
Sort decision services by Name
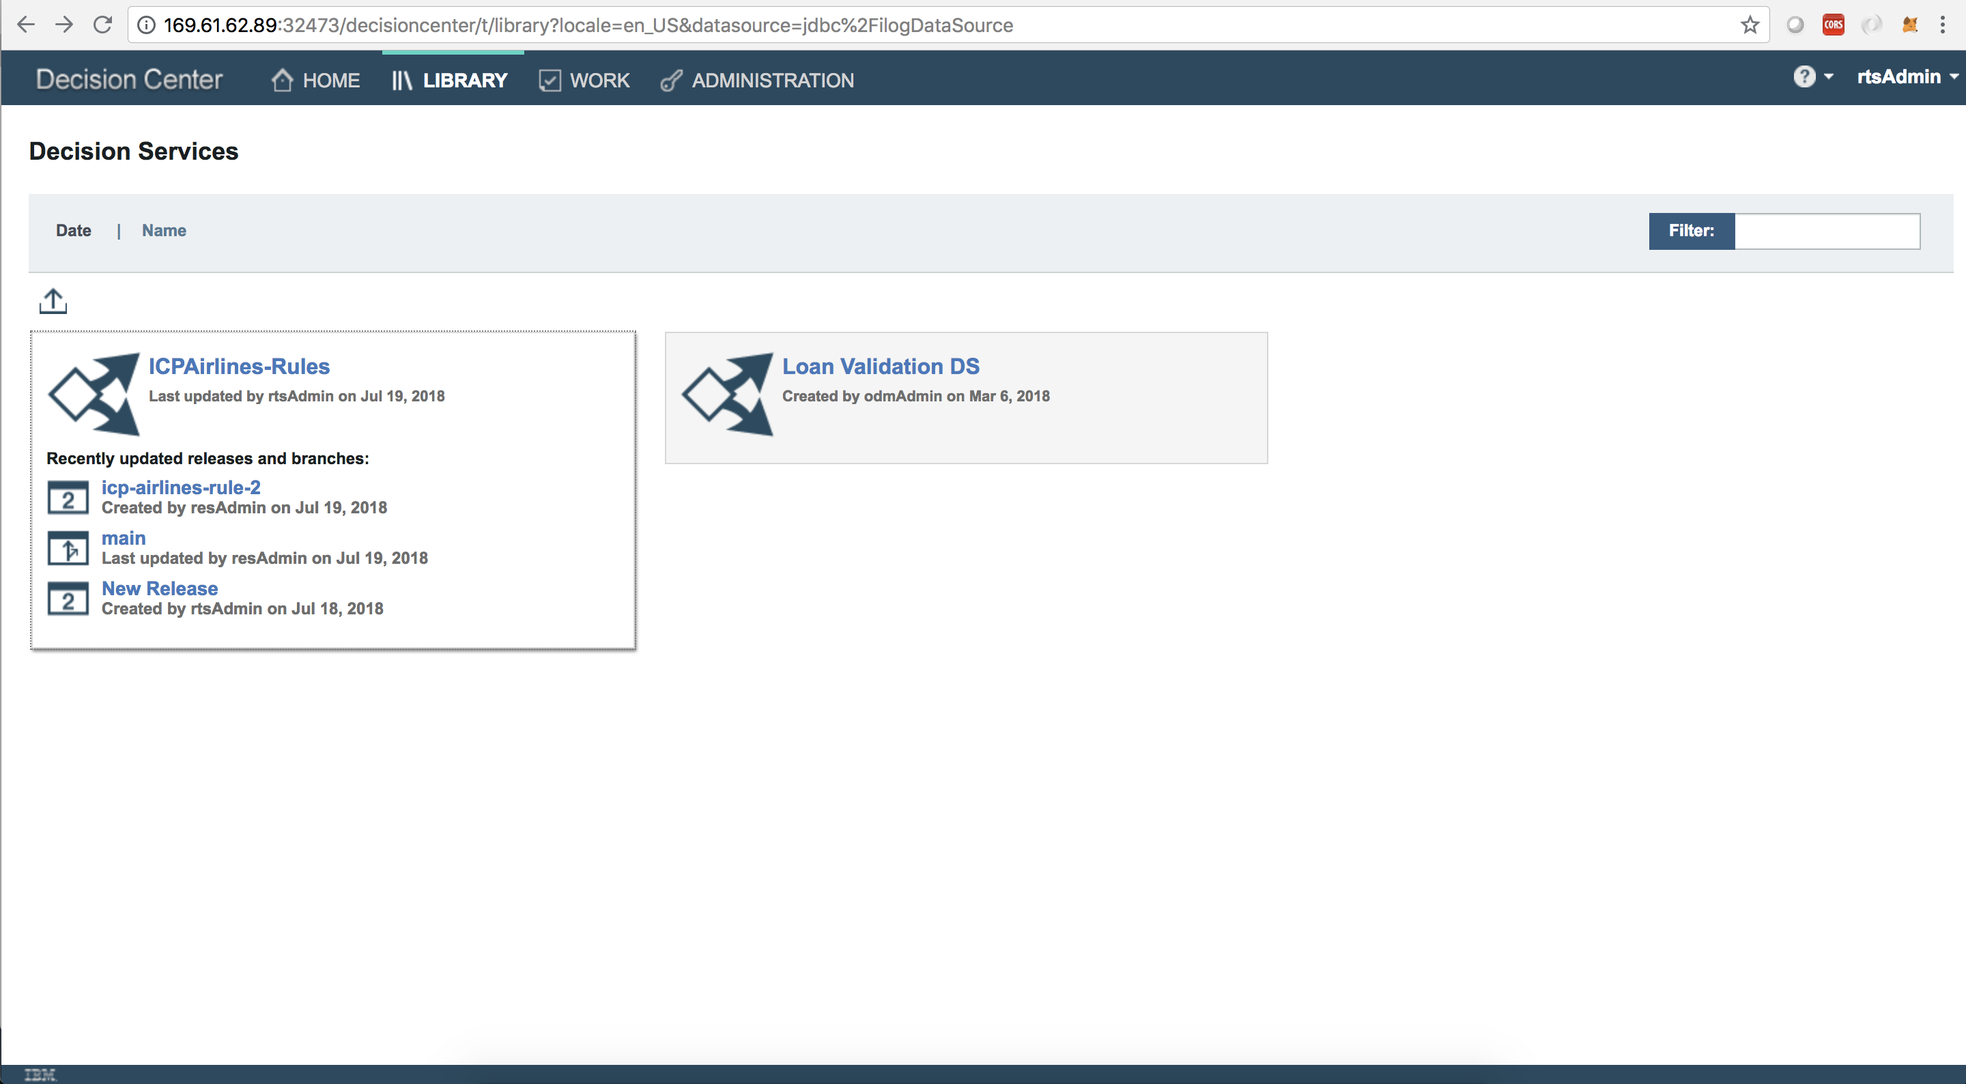[163, 231]
